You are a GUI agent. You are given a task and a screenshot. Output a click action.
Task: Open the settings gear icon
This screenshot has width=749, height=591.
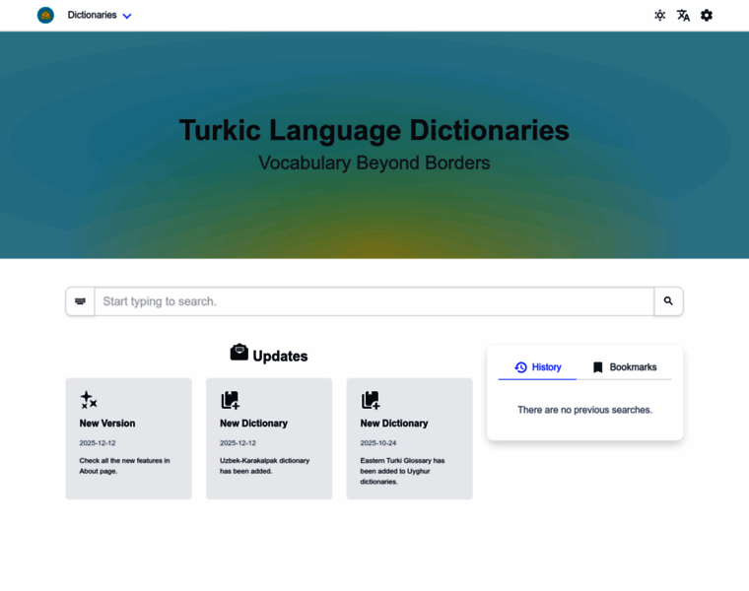pyautogui.click(x=706, y=16)
